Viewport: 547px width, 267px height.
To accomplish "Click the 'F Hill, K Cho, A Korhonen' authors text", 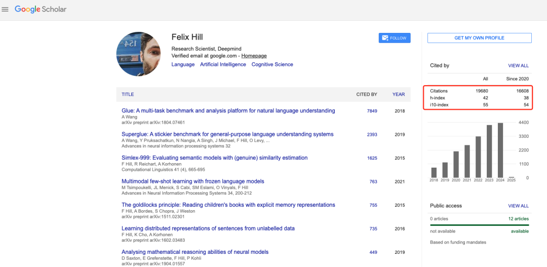I will pyautogui.click(x=147, y=235).
